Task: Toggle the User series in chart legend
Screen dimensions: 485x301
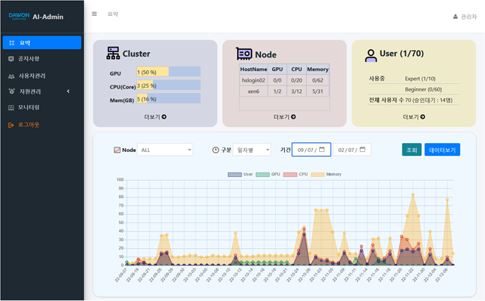Action: 240,175
